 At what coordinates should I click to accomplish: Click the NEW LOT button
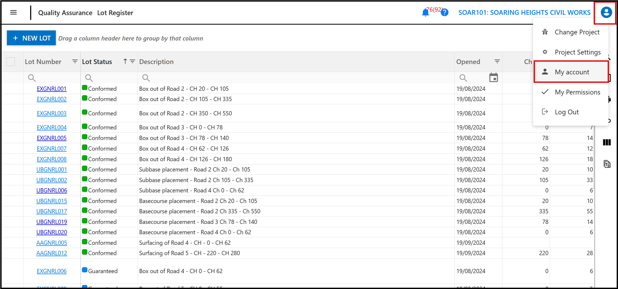click(x=31, y=38)
